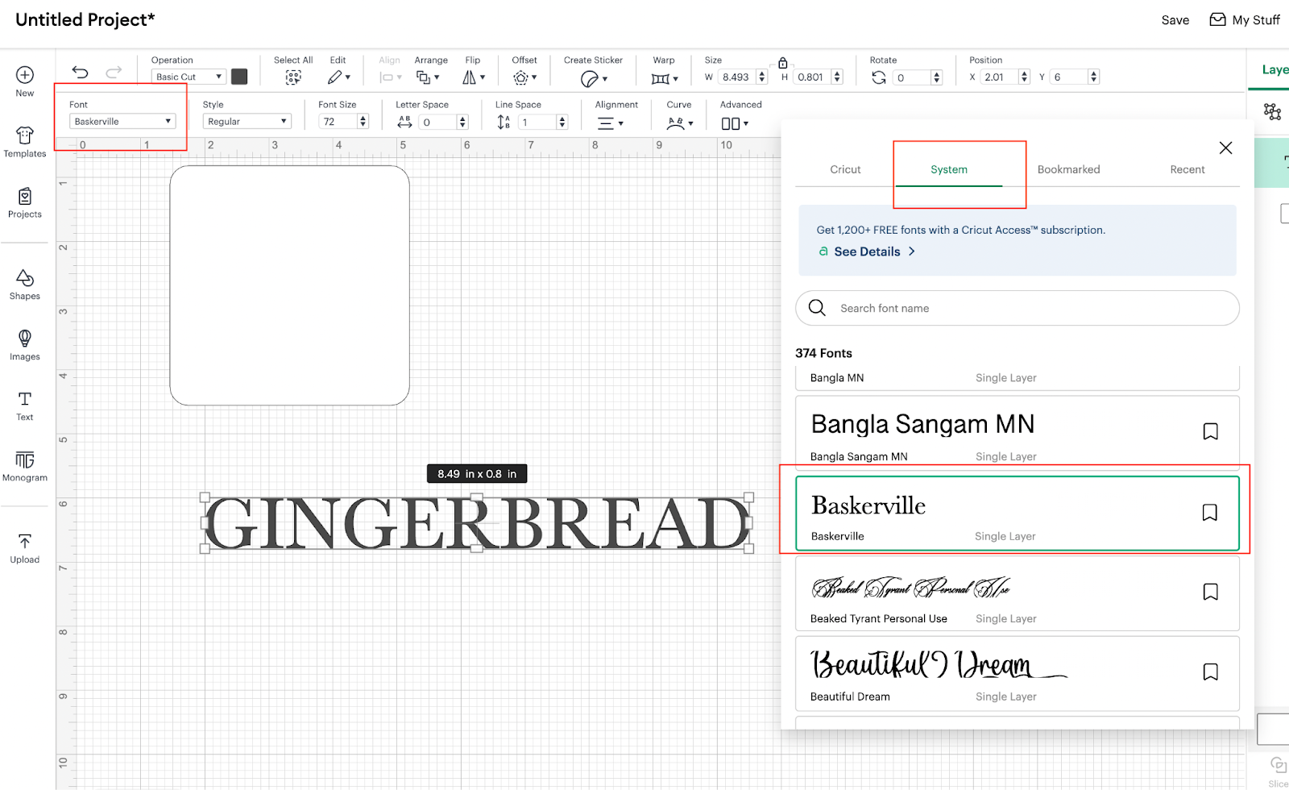The image size is (1289, 790).
Task: Click the Search font name field
Action: click(x=1018, y=308)
